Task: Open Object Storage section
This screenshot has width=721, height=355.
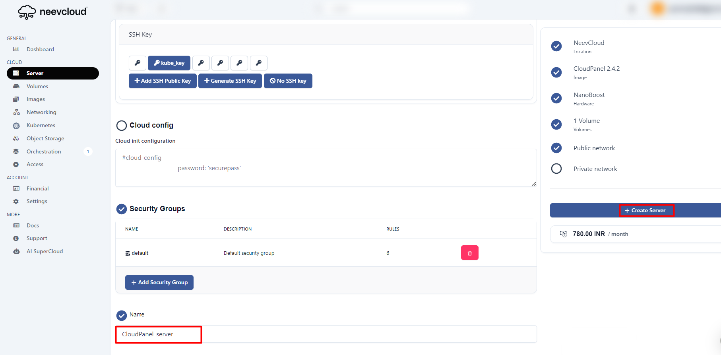Action: pos(45,138)
